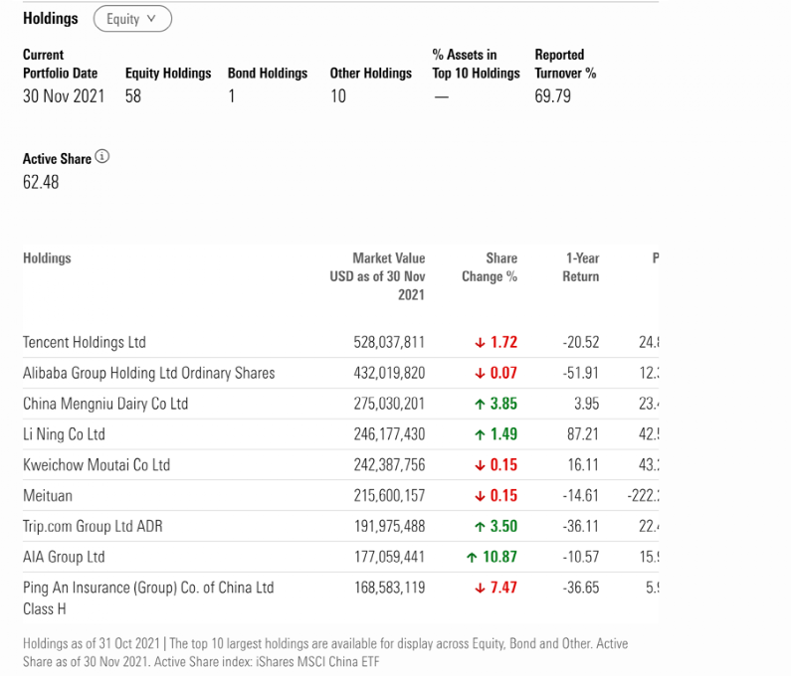Click Tencent share change down 1.72
The height and width of the screenshot is (676, 791).
[495, 342]
